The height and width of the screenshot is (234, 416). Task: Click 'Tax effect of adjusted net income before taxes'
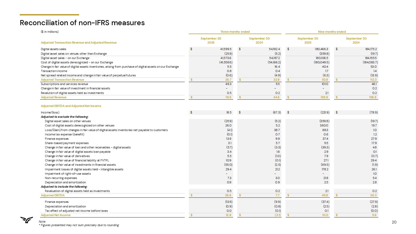(x=76, y=211)
